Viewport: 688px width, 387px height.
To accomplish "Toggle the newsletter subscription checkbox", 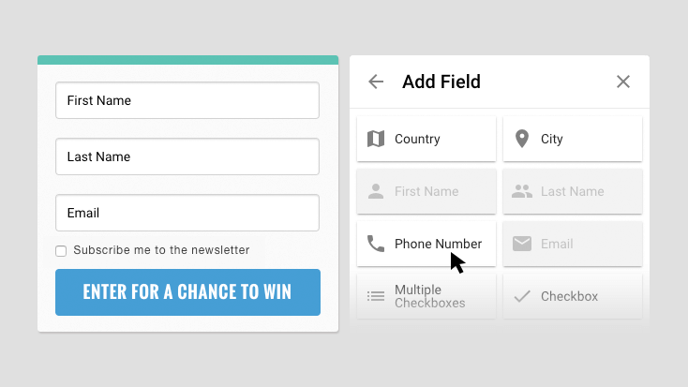I will pyautogui.click(x=61, y=251).
